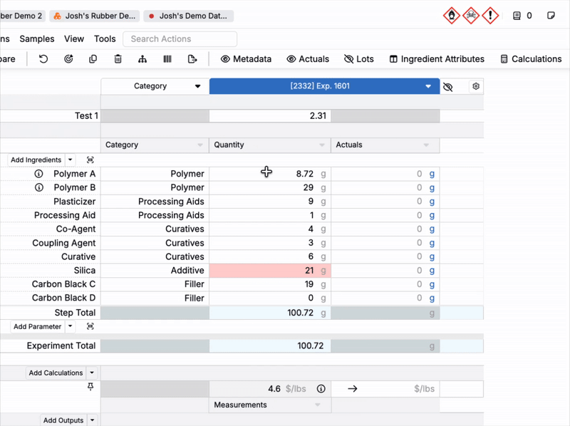This screenshot has width=570, height=426.
Task: Open the flammable hazard warning icon
Action: tap(451, 15)
